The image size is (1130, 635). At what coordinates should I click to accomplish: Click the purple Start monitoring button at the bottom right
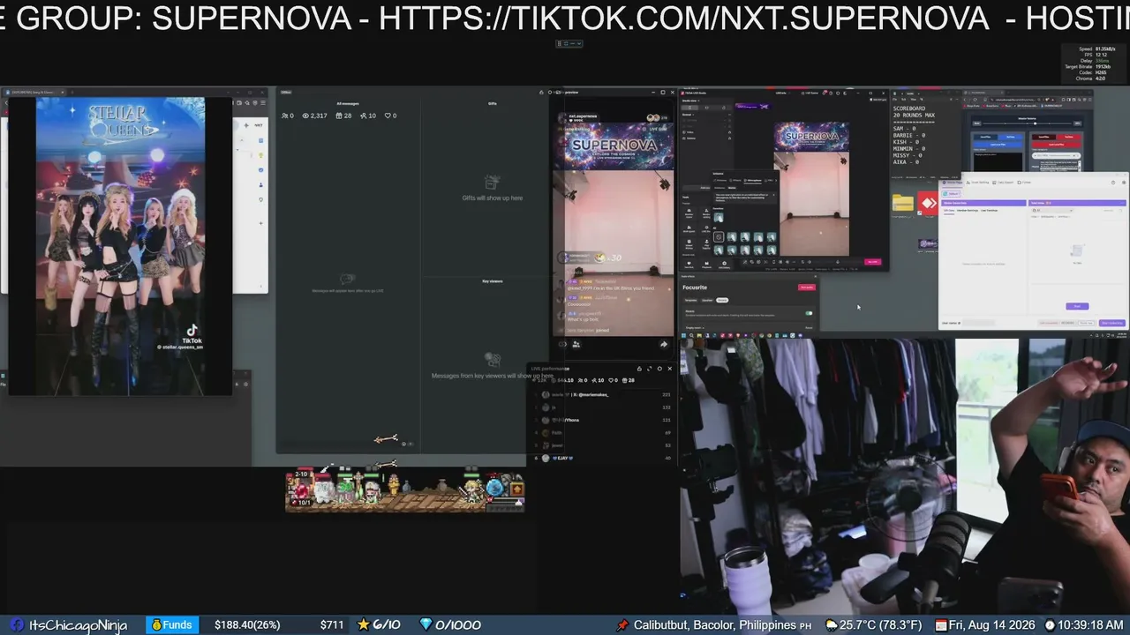pos(1112,323)
